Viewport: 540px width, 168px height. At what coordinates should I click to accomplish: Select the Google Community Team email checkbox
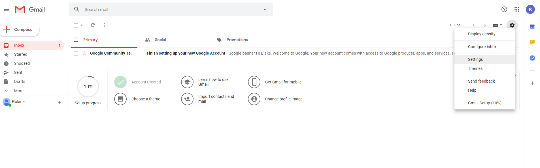[76, 53]
